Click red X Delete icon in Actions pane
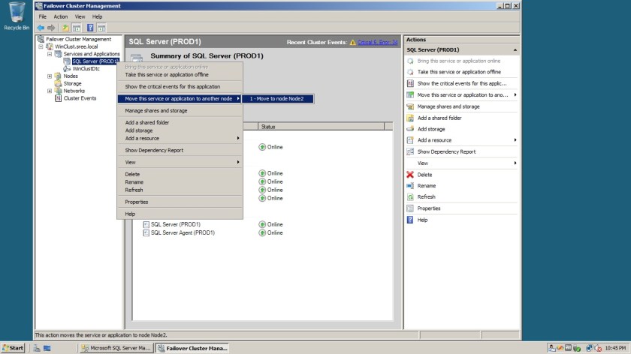 pyautogui.click(x=410, y=175)
